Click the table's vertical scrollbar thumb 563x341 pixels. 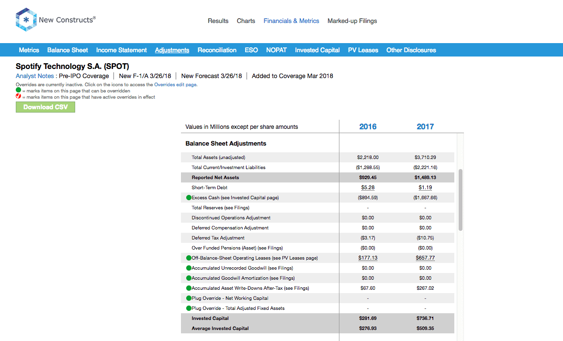(x=461, y=200)
